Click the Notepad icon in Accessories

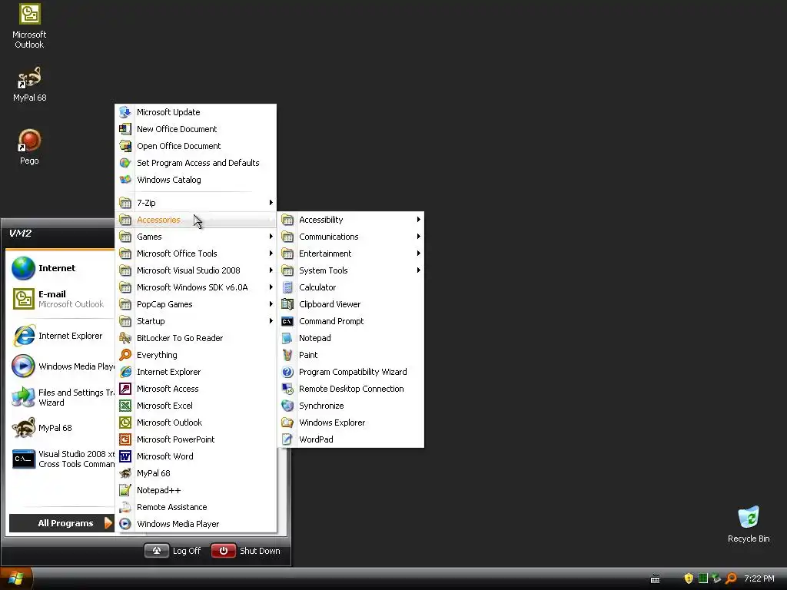tap(287, 338)
